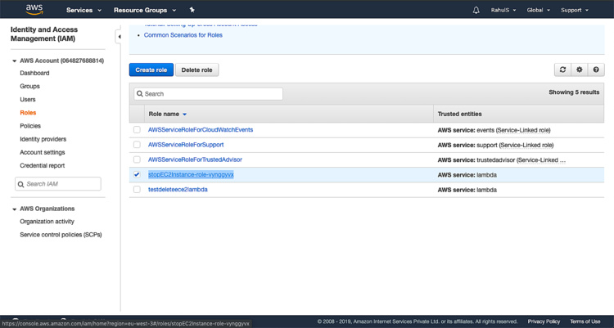Check the AWSServiceRoleForCloudWatchEvents checkbox
This screenshot has width=614, height=328.
click(x=137, y=130)
